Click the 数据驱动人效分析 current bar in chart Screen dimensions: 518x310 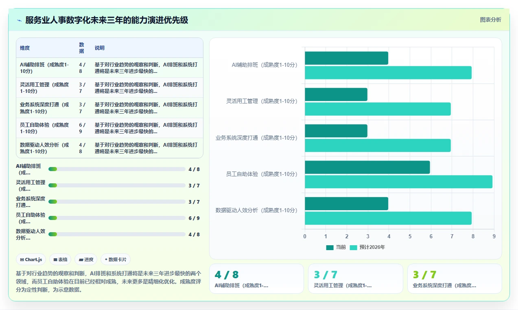(346, 204)
